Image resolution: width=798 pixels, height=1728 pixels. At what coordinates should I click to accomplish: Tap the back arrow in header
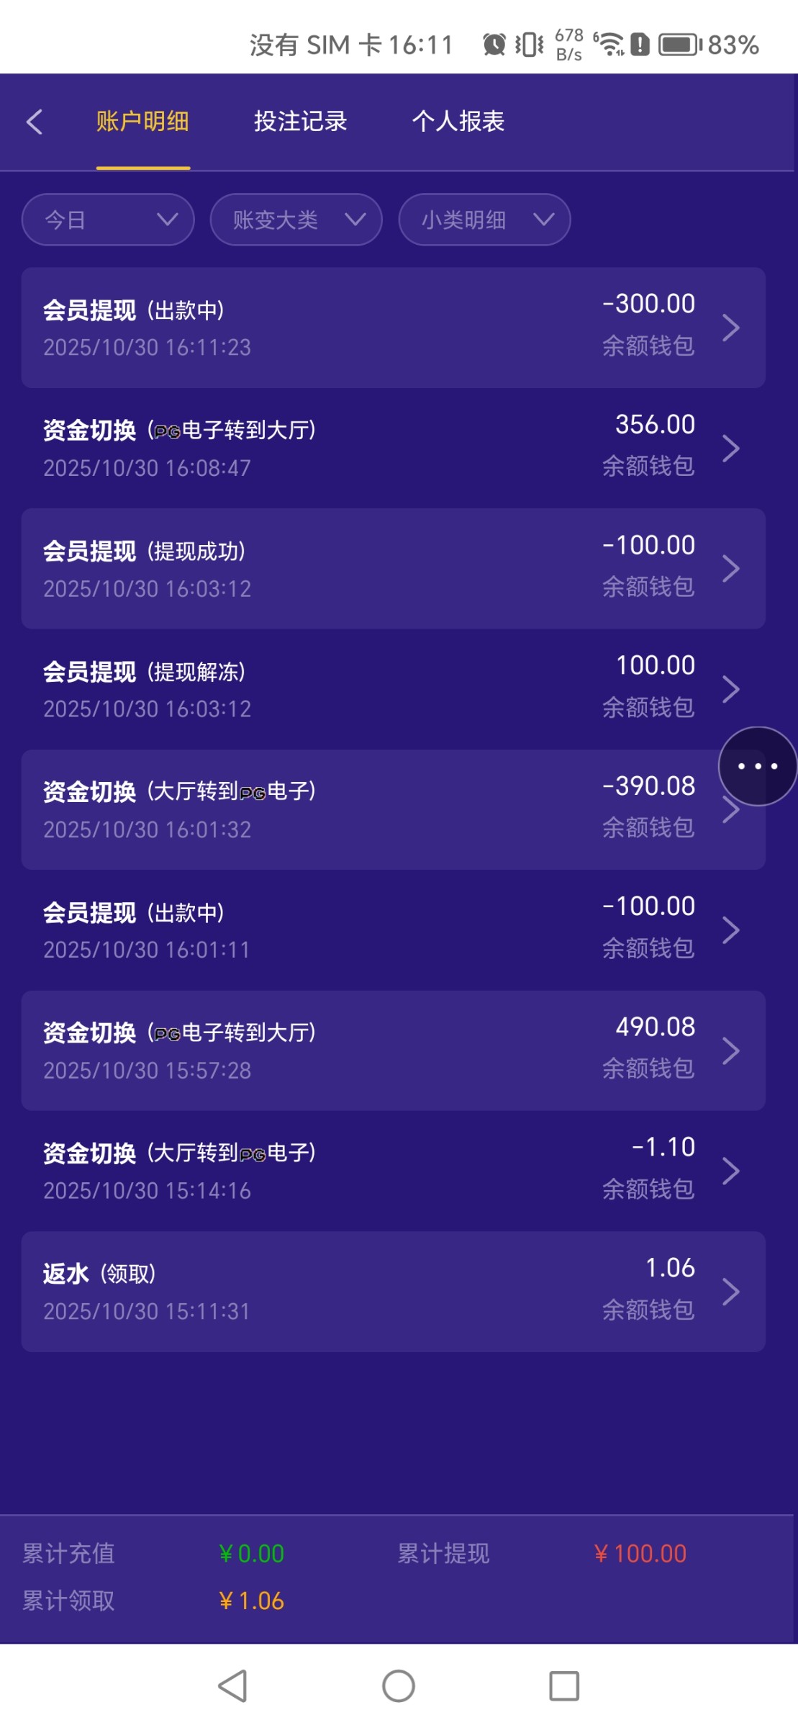click(35, 122)
